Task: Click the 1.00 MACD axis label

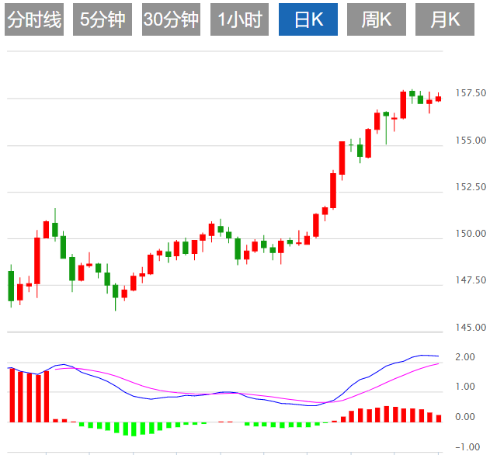Action: click(465, 387)
